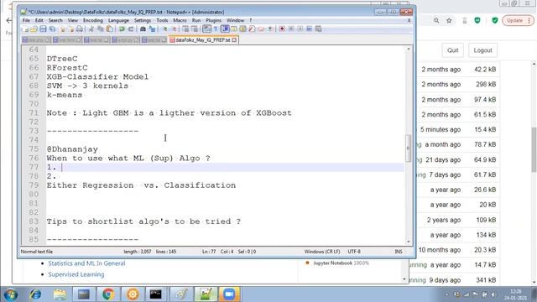Click the Print toolbar icon in Notepad++

tap(79, 29)
